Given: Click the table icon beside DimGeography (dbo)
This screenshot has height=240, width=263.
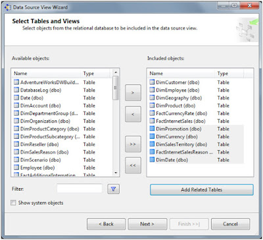Looking at the screenshot, I should pyautogui.click(x=152, y=98).
